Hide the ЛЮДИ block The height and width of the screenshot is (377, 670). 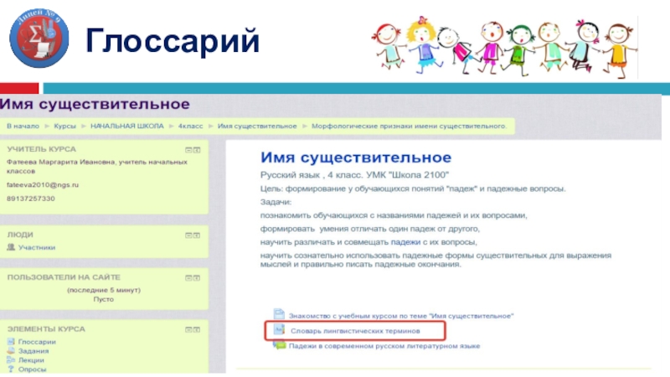point(188,235)
